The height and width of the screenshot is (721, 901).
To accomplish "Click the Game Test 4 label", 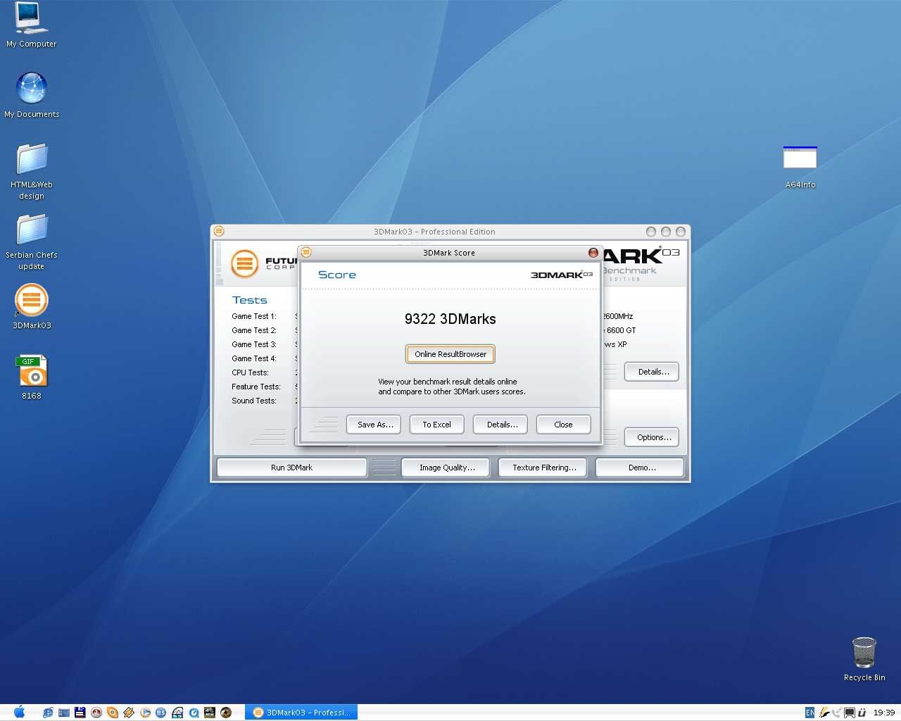I will coord(254,358).
